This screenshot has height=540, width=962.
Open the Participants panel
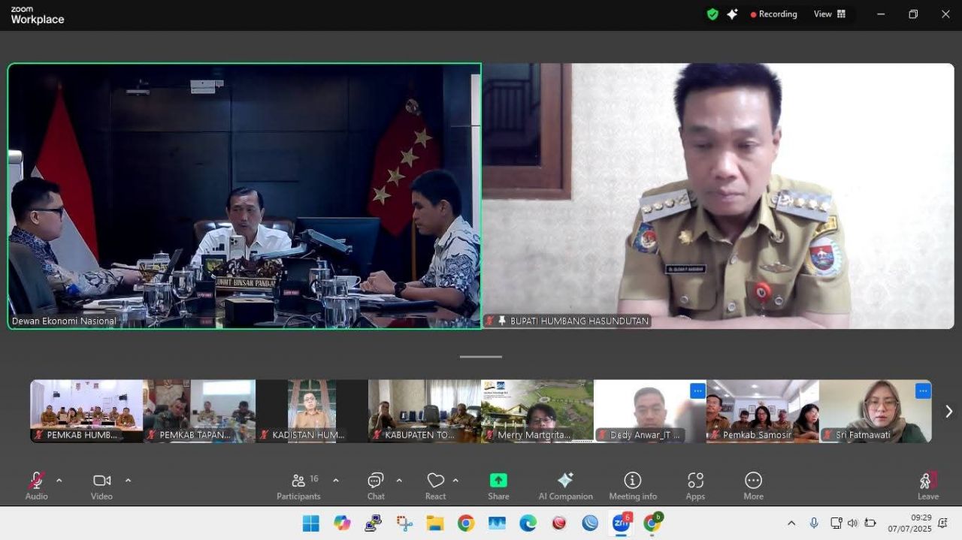(x=298, y=486)
